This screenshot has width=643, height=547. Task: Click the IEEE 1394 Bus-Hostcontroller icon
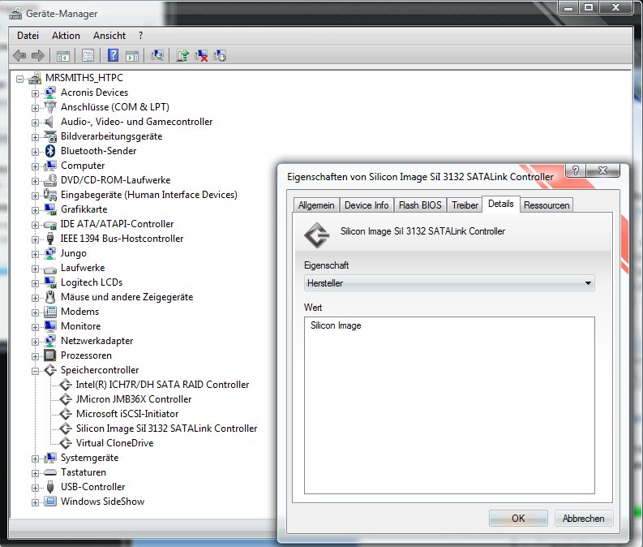click(x=50, y=239)
